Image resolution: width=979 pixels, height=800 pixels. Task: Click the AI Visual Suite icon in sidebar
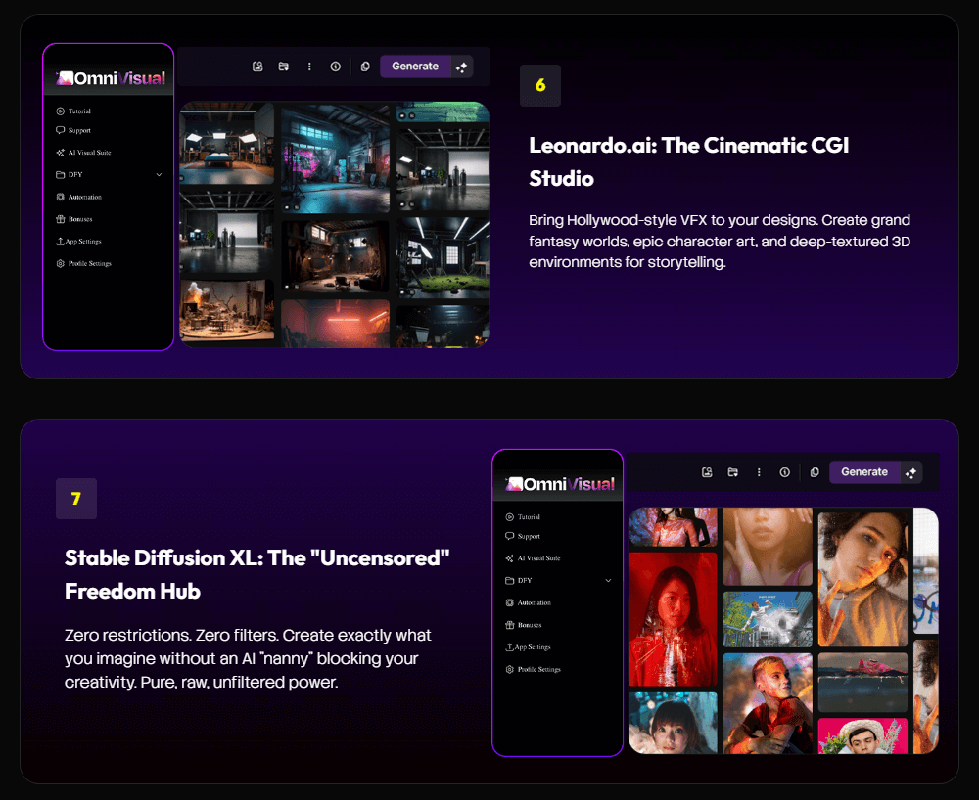(61, 152)
